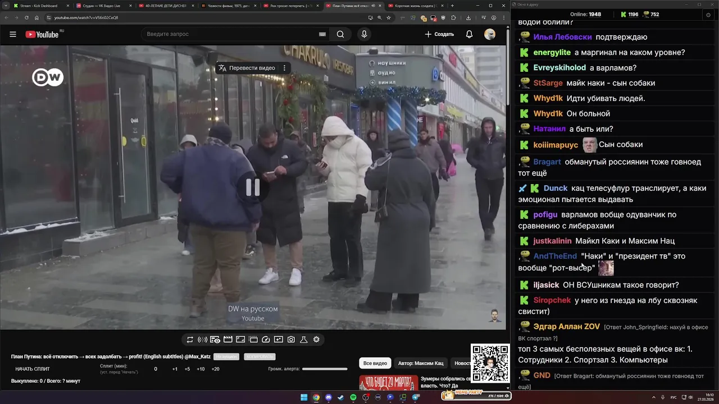Click the +1 split minutes button
Image resolution: width=719 pixels, height=404 pixels.
click(x=175, y=369)
